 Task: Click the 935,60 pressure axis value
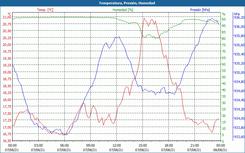pos(239,45)
